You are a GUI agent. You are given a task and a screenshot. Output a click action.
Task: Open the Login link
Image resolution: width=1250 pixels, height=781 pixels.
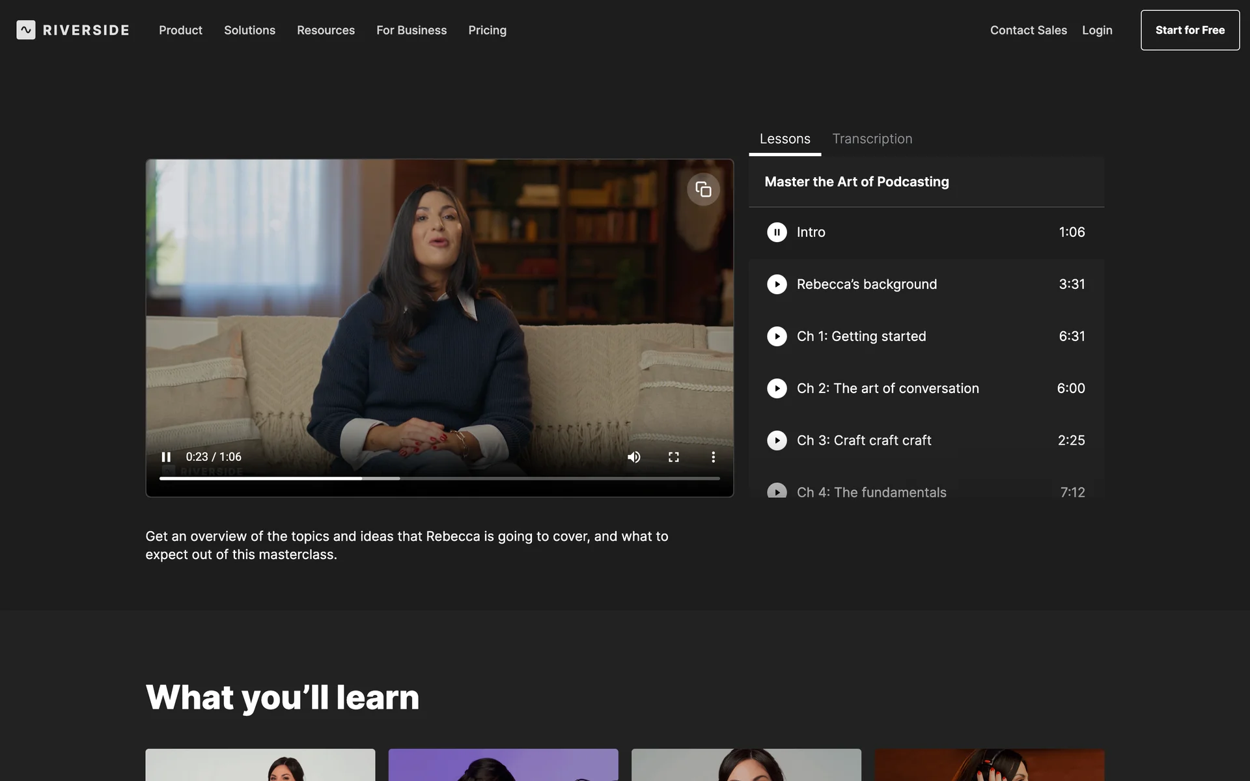click(x=1097, y=30)
